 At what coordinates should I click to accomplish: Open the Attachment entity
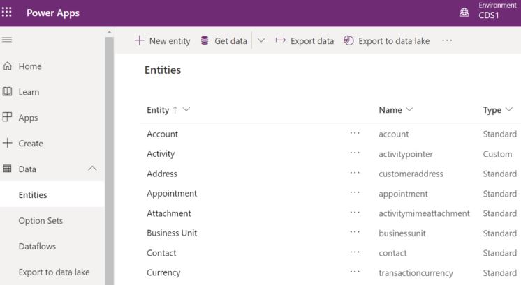[169, 213]
